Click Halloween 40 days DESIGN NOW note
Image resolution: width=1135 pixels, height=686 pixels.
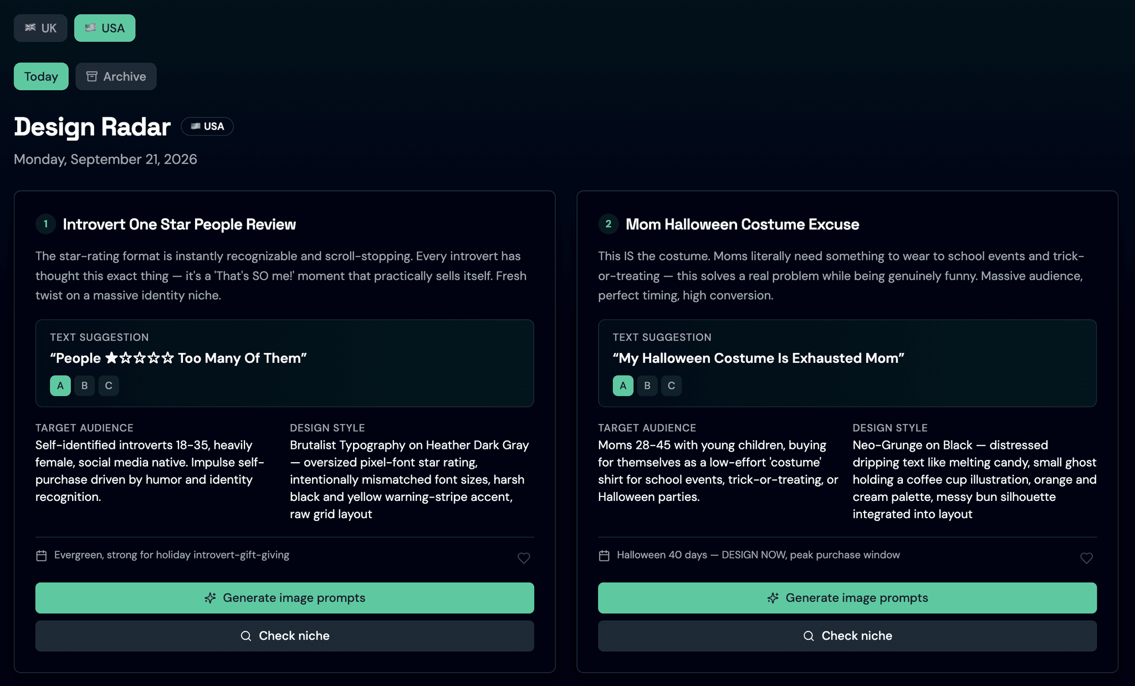(x=758, y=555)
